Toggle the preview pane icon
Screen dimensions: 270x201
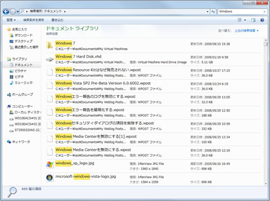[x=253, y=20]
